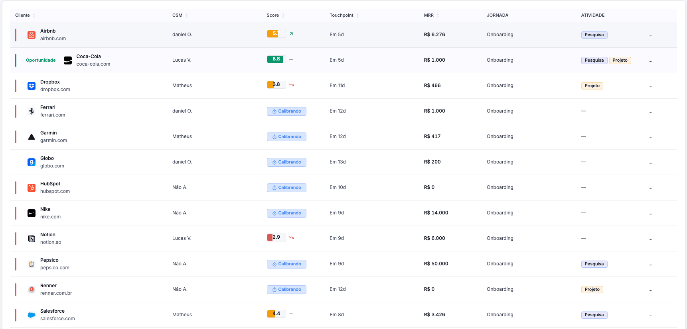Click the Renner logo icon
Image resolution: width=687 pixels, height=329 pixels.
(32, 290)
